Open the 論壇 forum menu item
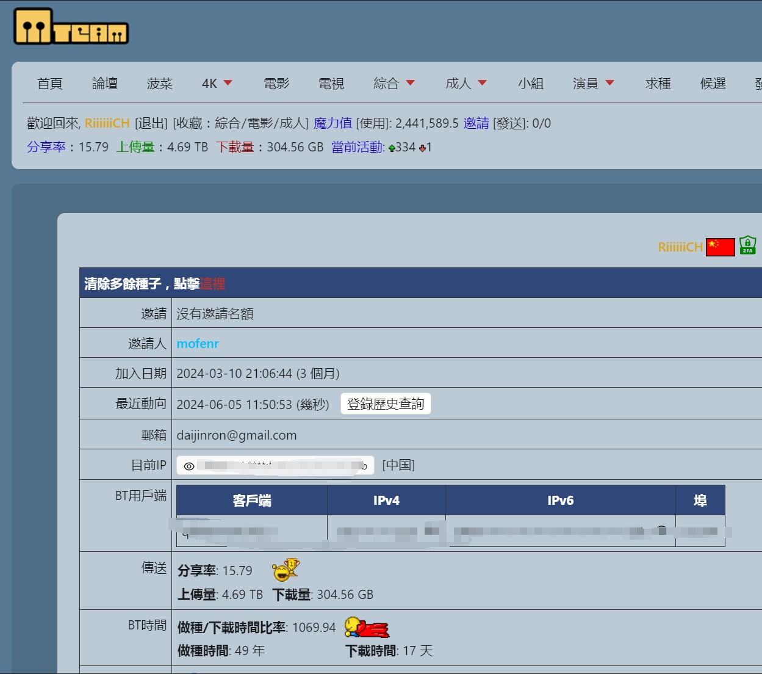This screenshot has height=674, width=762. pos(105,83)
